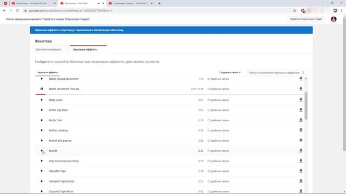Click the Bottles clanking title

[58, 130]
